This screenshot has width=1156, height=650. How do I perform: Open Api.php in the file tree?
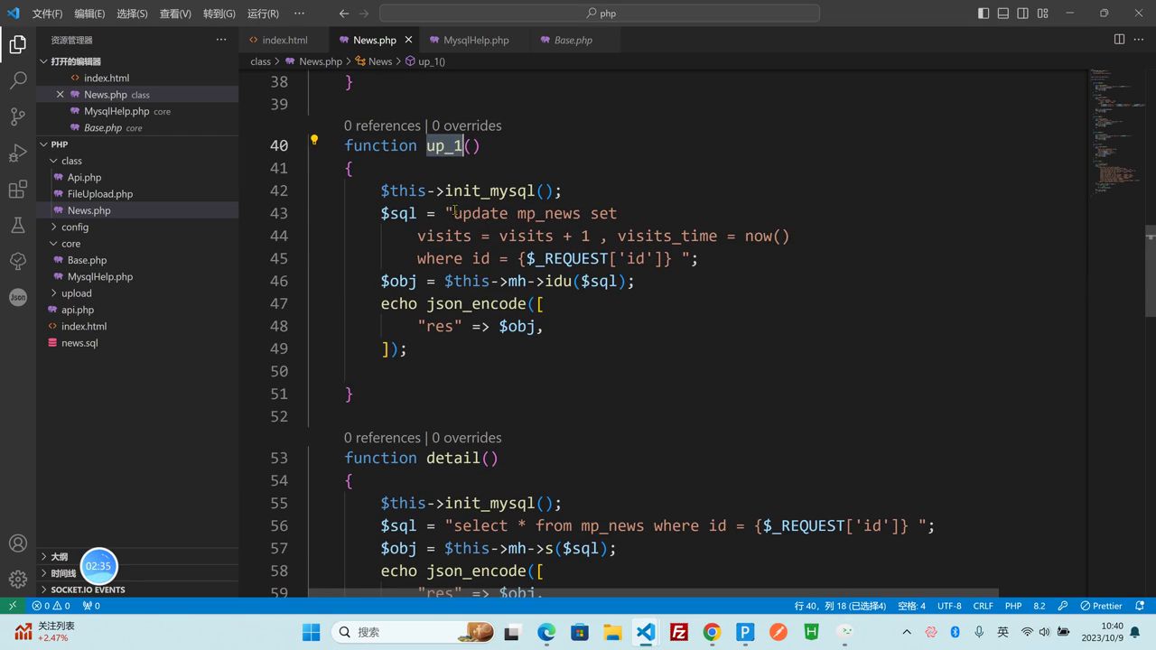[x=137, y=177]
